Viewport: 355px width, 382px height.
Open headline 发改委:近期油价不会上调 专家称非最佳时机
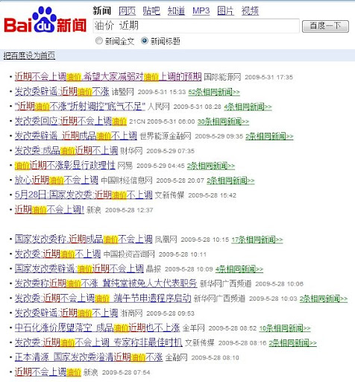click(x=98, y=342)
